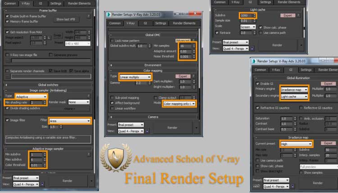Click the Min samples 16 field
Image resolution: width=338 pixels, height=193 pixels.
coord(186,46)
